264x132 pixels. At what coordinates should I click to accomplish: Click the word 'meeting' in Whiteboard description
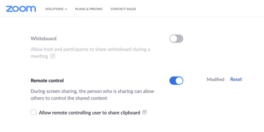[39, 56]
